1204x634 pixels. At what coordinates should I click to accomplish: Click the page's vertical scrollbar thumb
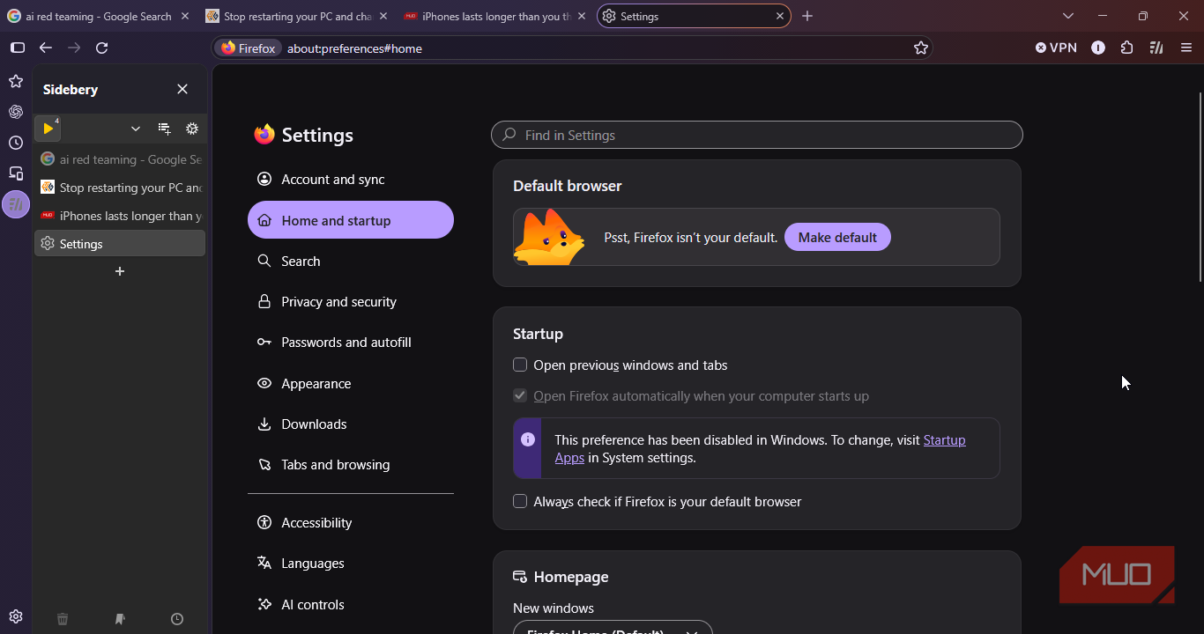1200,187
